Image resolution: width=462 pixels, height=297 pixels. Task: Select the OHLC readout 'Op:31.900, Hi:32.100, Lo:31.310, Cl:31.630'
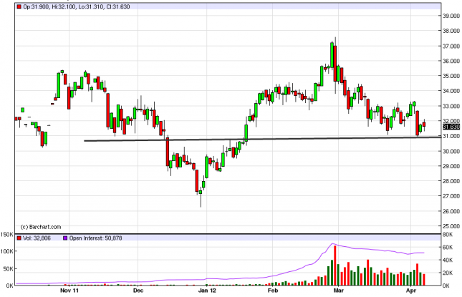click(77, 6)
